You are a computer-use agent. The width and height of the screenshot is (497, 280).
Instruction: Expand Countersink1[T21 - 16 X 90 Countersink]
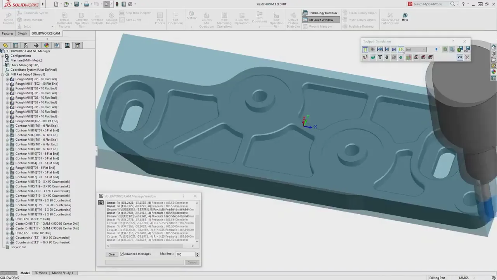point(7,238)
